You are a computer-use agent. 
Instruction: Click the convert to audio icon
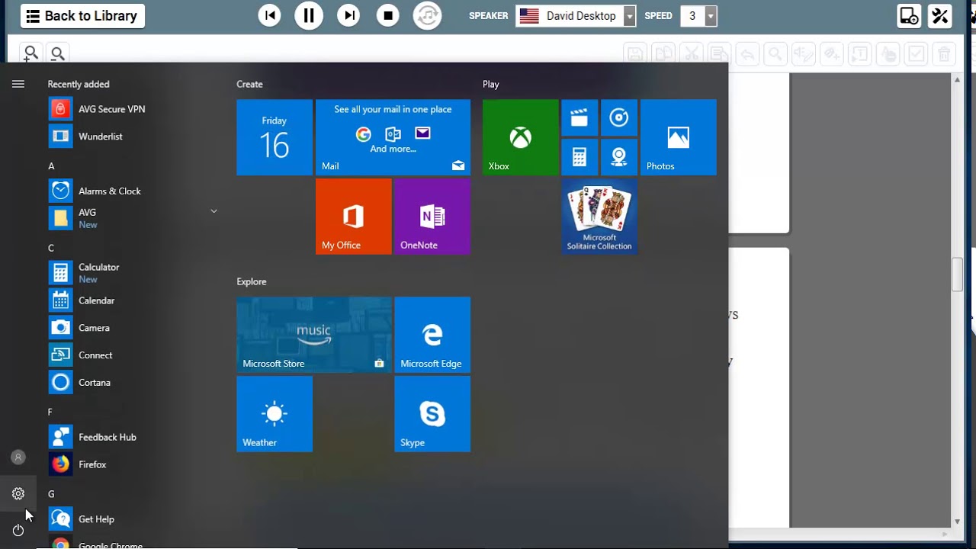pyautogui.click(x=427, y=15)
